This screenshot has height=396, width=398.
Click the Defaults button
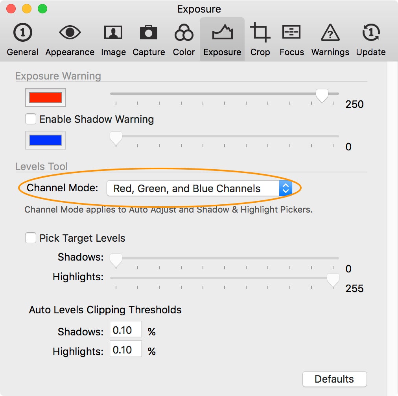coord(334,379)
